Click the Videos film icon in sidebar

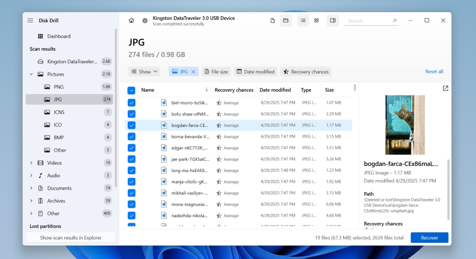40,163
